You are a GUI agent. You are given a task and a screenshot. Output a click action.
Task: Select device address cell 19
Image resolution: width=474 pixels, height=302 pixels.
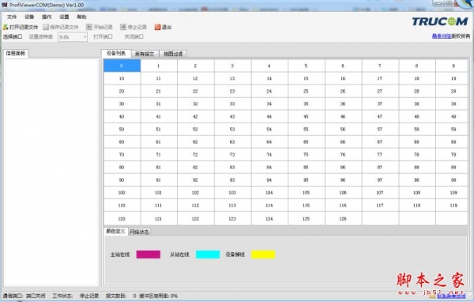(x=452, y=78)
